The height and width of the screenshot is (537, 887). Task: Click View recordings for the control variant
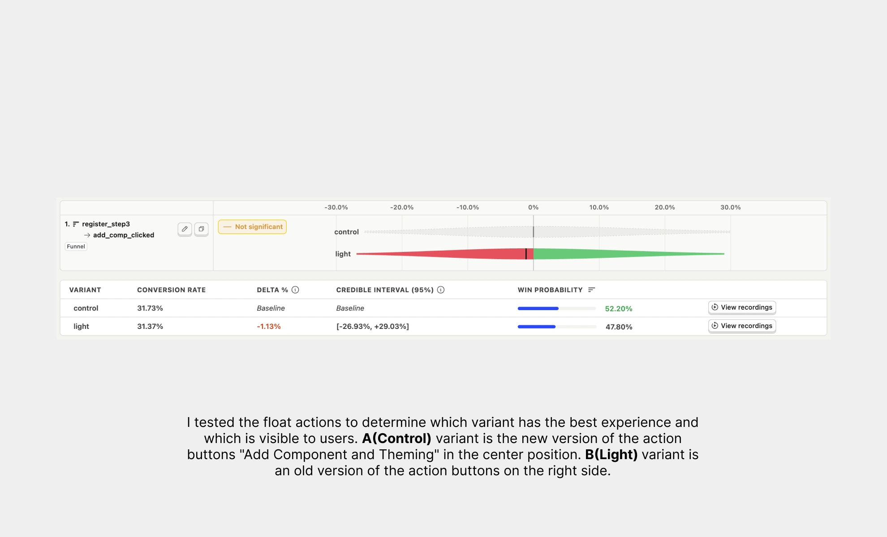click(741, 307)
